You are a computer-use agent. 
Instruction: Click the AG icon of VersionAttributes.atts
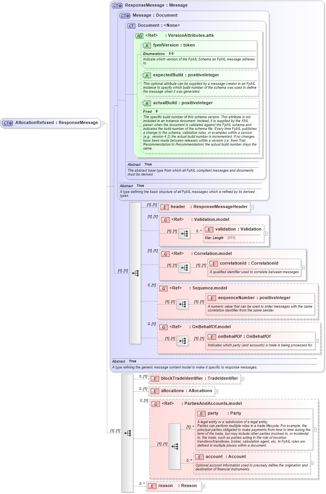click(139, 36)
